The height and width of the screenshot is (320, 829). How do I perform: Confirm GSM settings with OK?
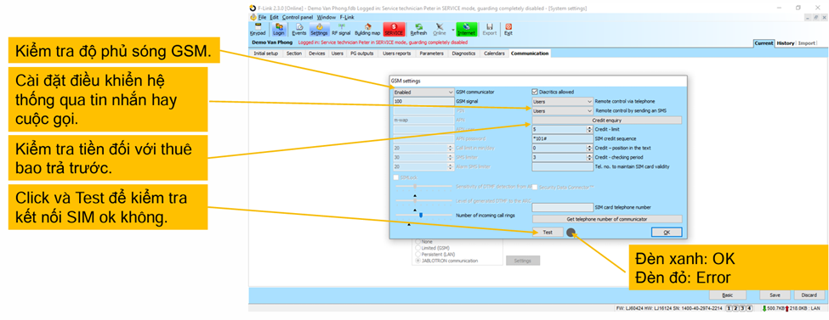coord(666,232)
